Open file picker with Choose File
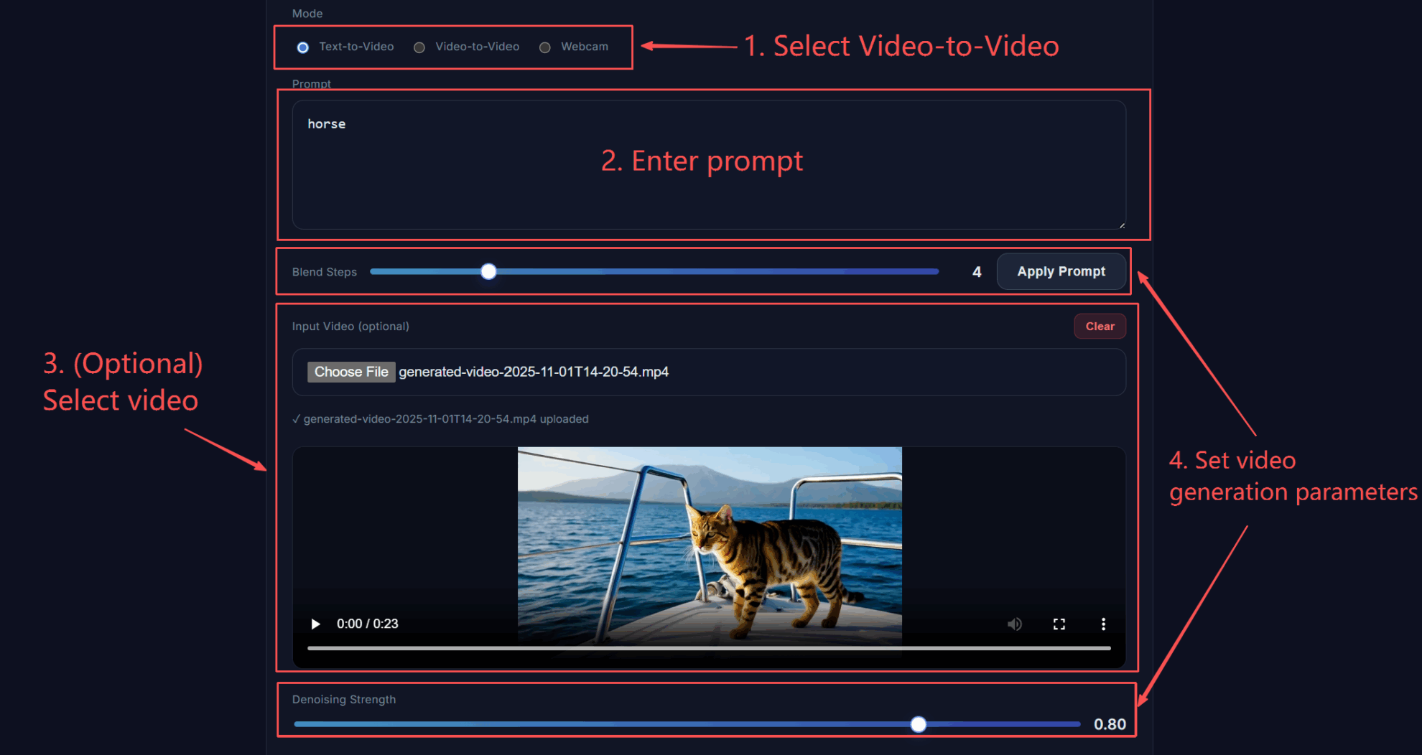 point(351,372)
